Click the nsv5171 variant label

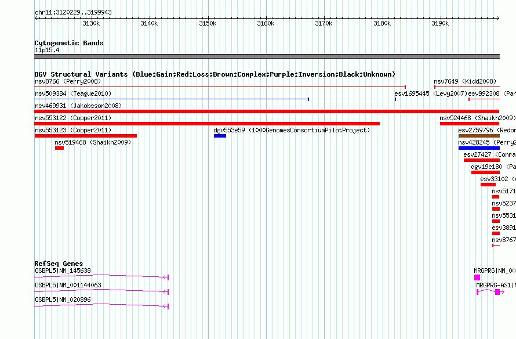[504, 191]
